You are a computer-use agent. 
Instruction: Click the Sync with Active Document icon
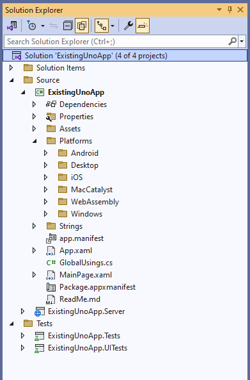(x=54, y=26)
